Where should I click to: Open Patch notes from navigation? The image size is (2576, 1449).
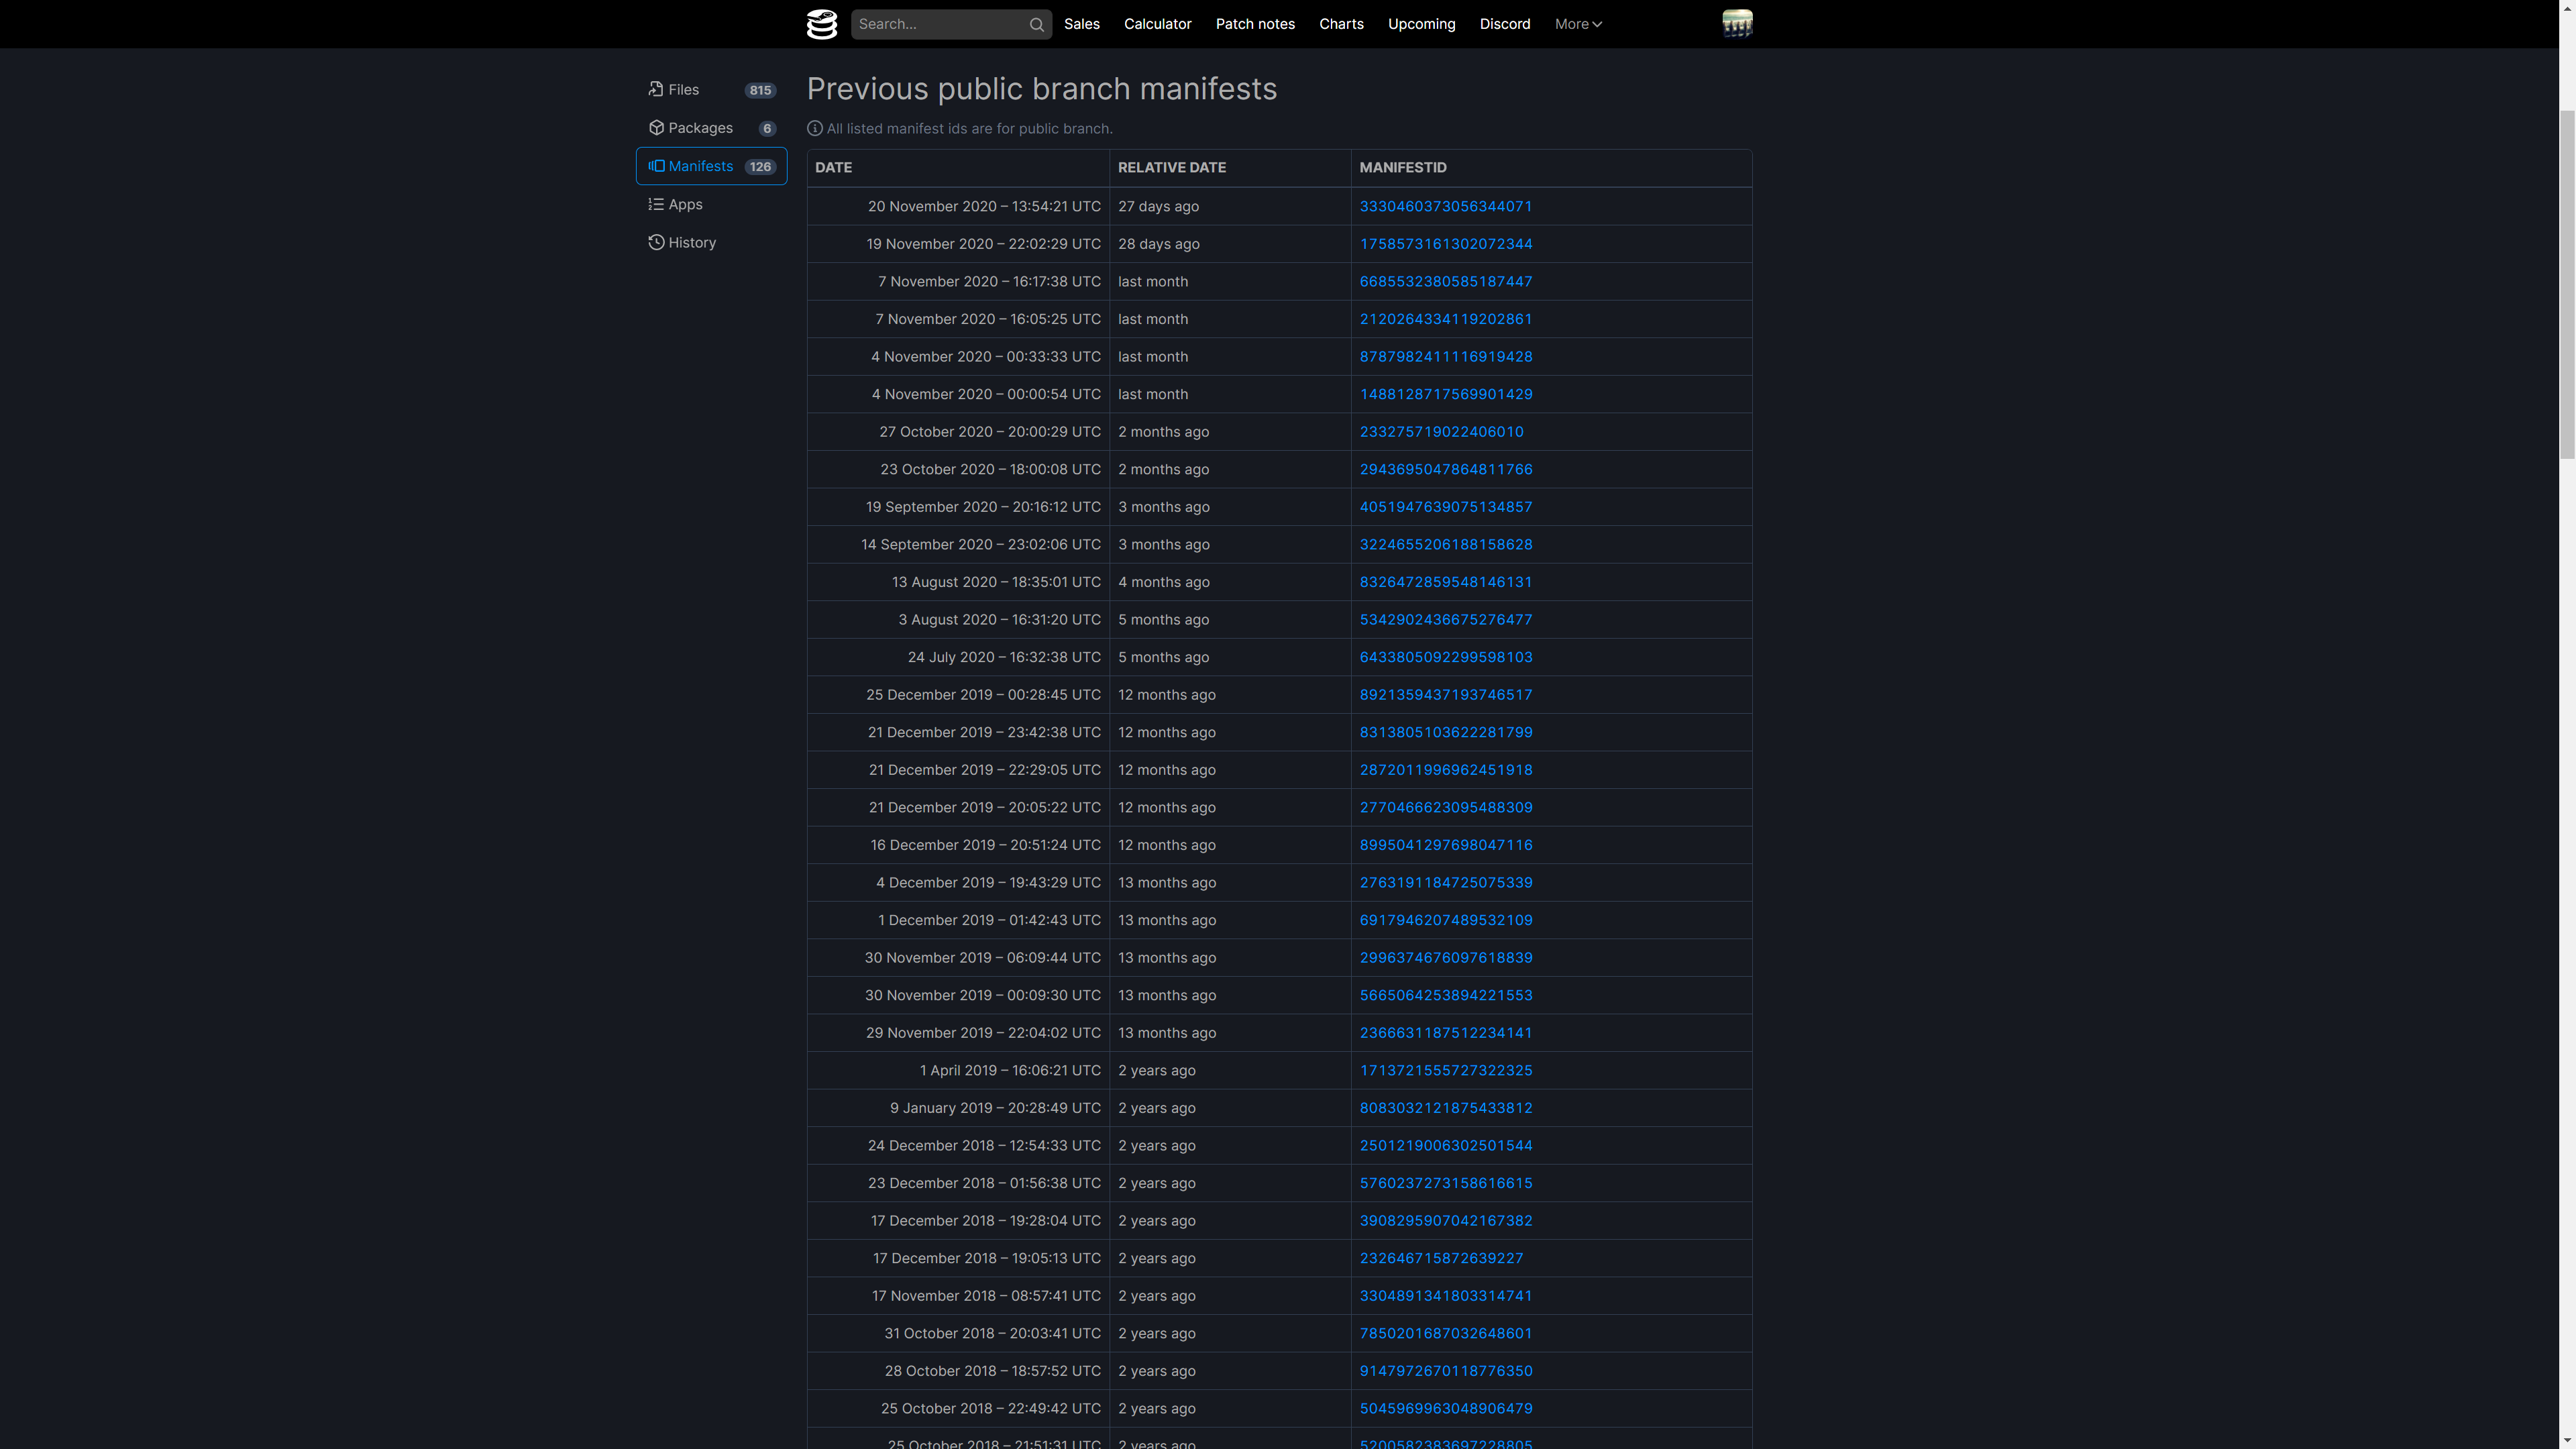1254,24
